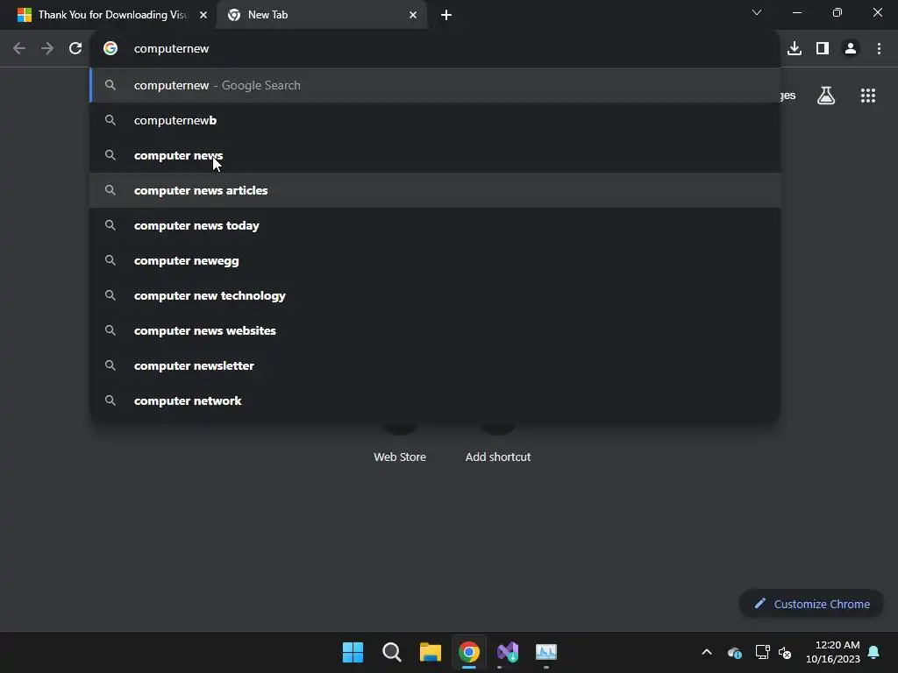
Task: Open notifications bell icon
Action: click(874, 652)
